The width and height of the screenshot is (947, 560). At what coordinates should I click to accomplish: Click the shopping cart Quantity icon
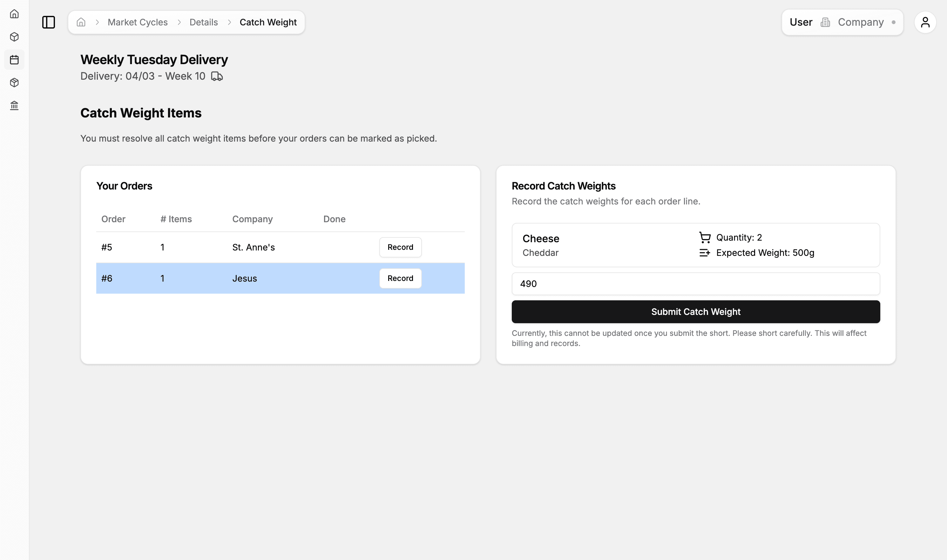coord(705,237)
